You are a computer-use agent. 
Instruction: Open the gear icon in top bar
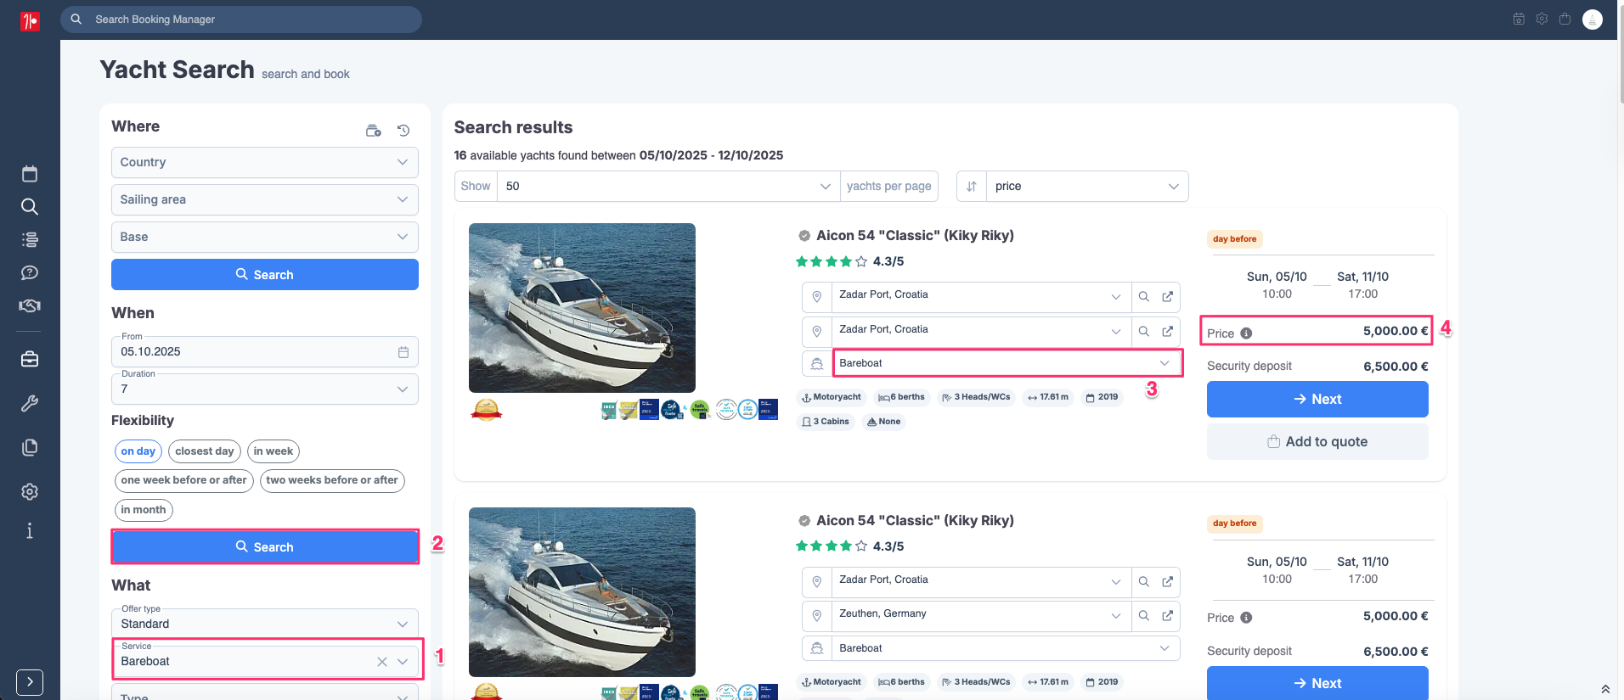1542,19
